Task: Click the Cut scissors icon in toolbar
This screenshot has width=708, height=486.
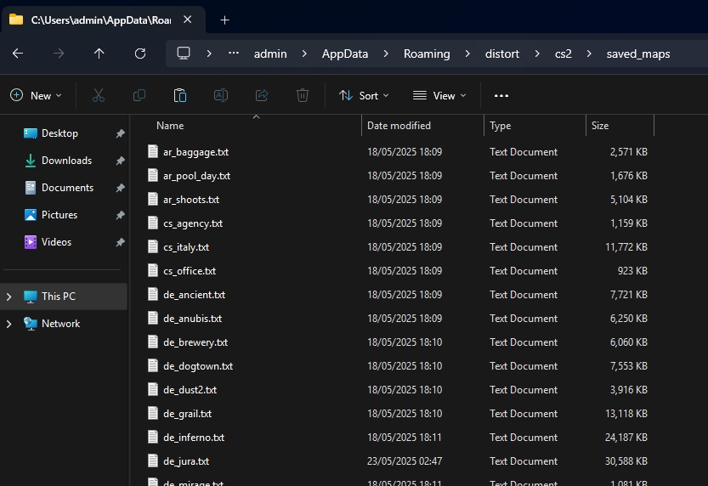Action: [99, 95]
